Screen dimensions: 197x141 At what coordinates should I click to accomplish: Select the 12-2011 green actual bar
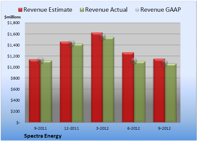coord(77,83)
